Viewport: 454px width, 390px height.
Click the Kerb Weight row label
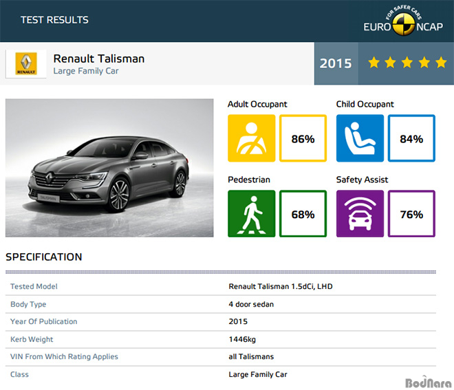(x=32, y=339)
